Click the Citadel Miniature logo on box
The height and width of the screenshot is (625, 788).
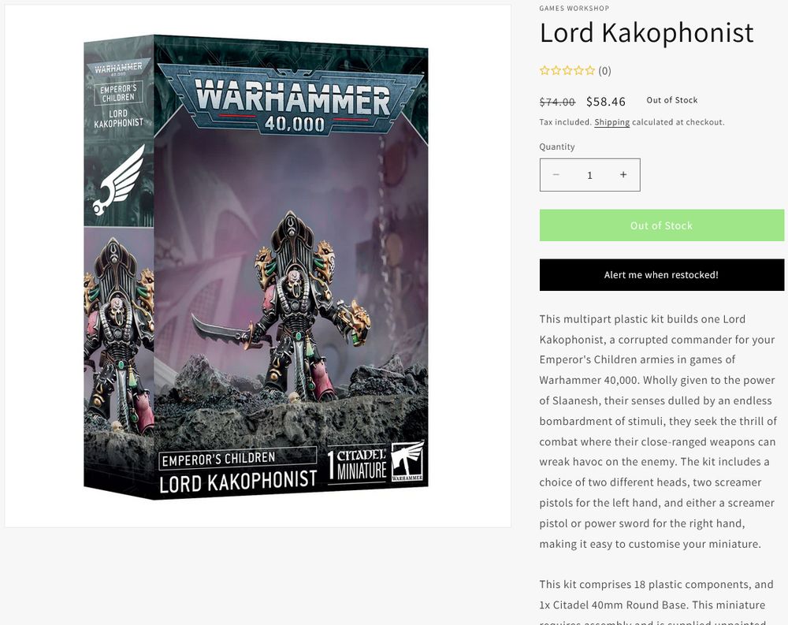[x=357, y=464]
